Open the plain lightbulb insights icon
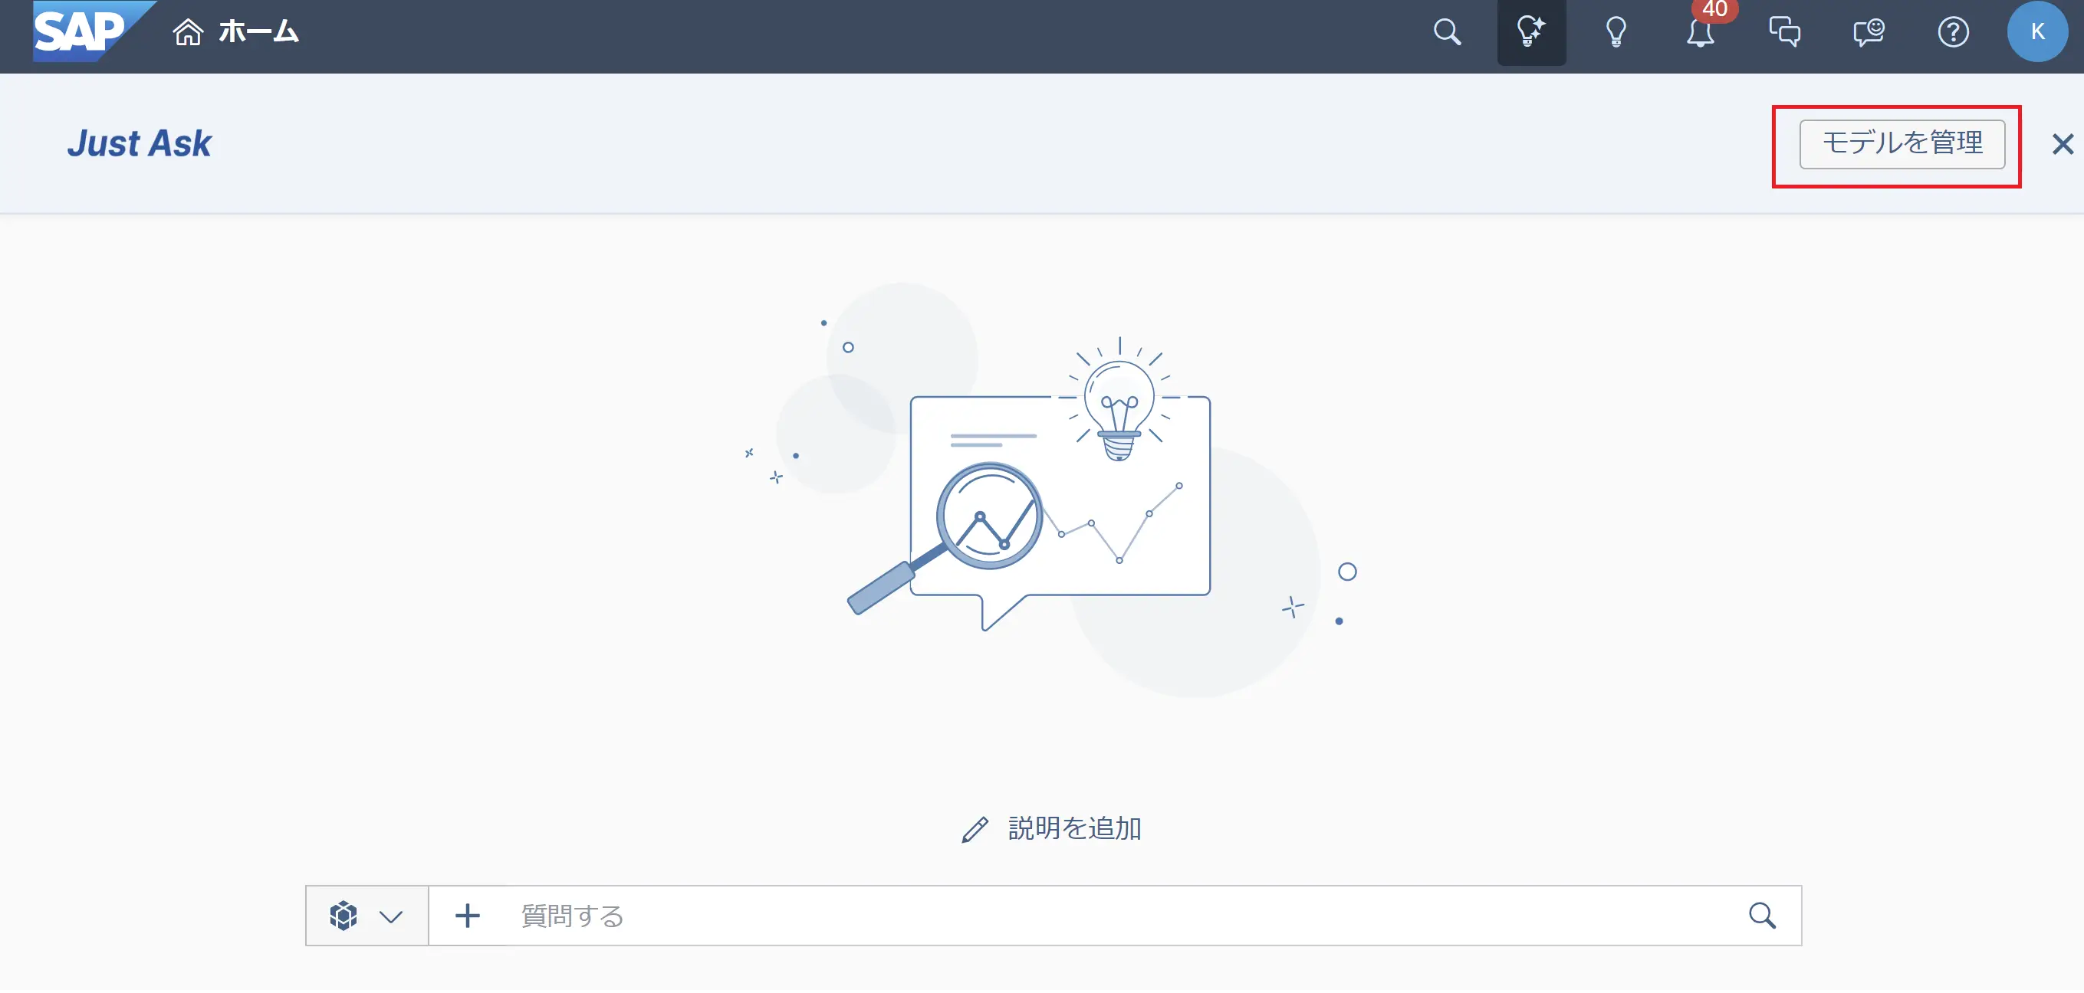Screen dimensions: 2084x993 tap(1616, 32)
